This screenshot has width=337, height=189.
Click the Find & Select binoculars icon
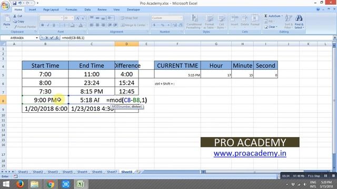299,18
